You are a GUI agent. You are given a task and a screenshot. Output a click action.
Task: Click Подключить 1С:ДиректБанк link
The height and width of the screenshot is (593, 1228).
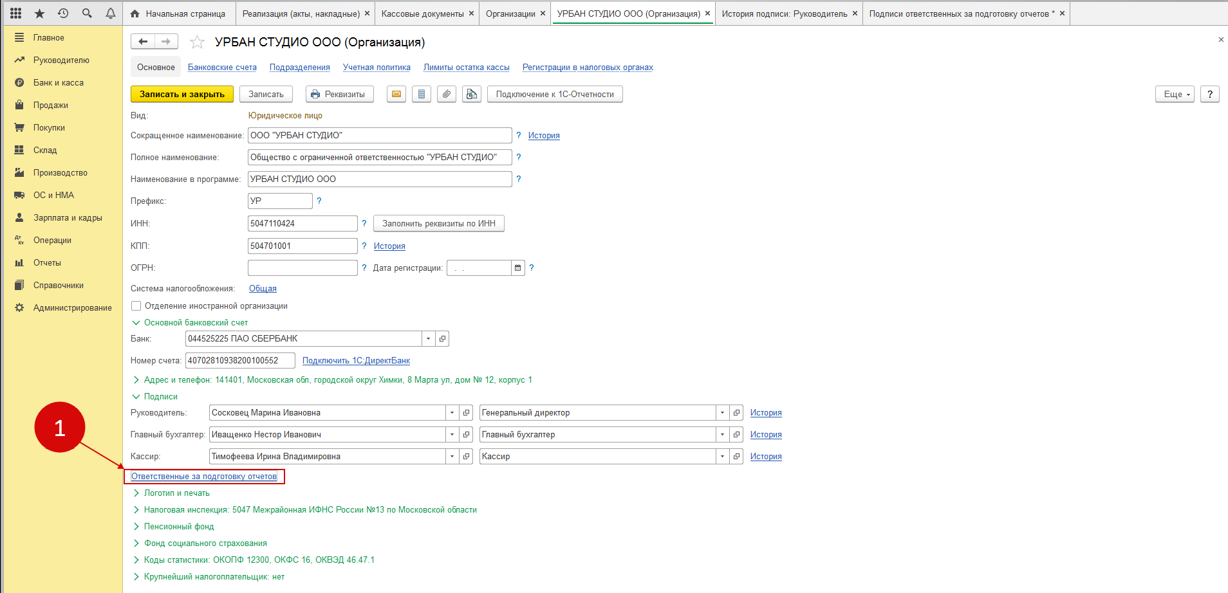click(356, 361)
